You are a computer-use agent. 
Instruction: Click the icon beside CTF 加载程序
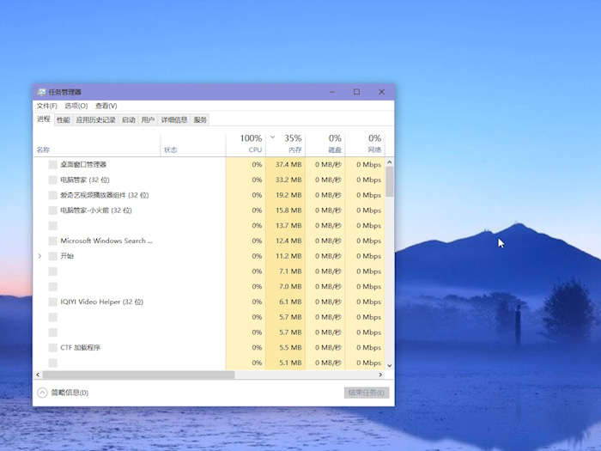(x=52, y=348)
